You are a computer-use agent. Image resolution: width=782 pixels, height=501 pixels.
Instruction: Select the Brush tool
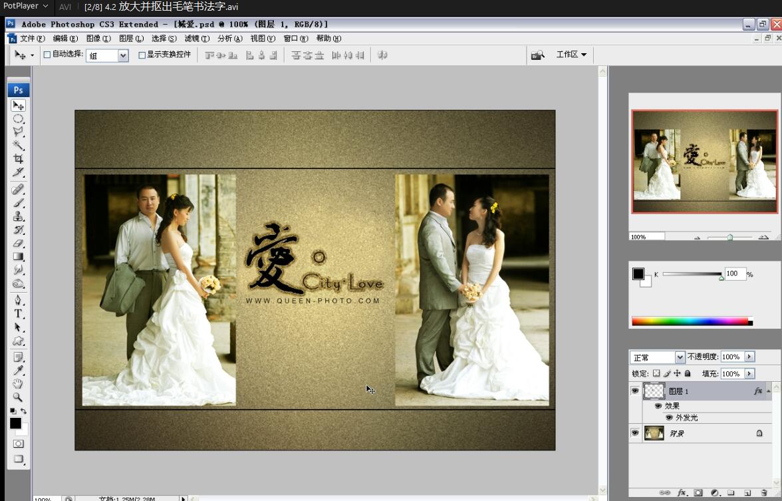coord(18,203)
